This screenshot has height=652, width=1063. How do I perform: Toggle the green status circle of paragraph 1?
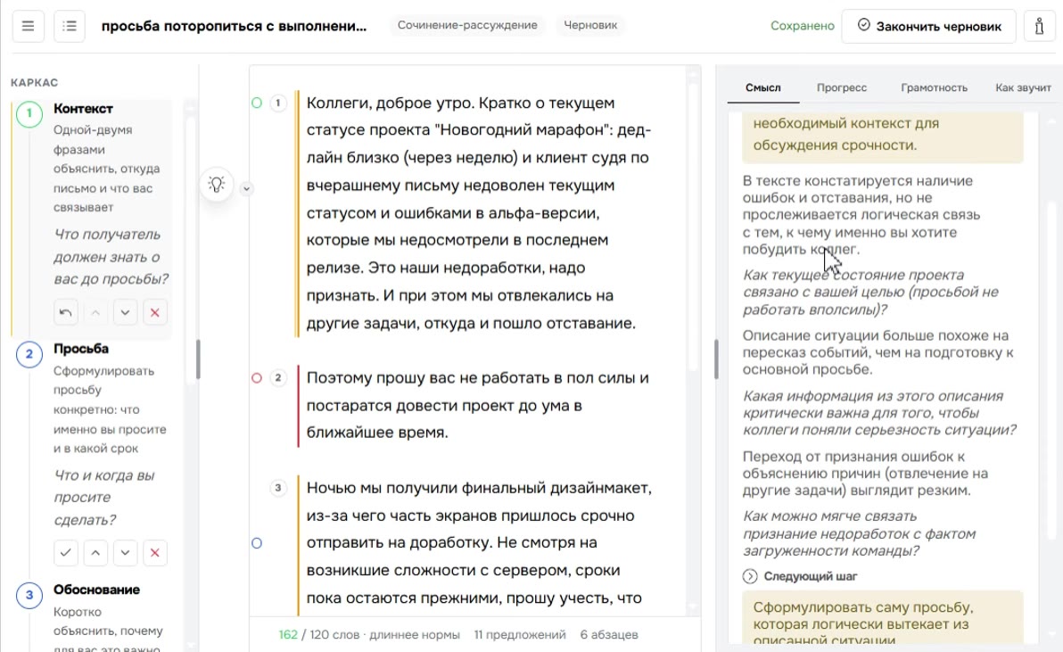[x=257, y=103]
